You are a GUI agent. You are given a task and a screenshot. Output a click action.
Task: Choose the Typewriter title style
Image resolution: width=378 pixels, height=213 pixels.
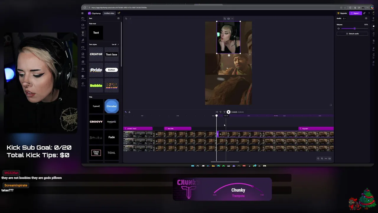click(96, 106)
